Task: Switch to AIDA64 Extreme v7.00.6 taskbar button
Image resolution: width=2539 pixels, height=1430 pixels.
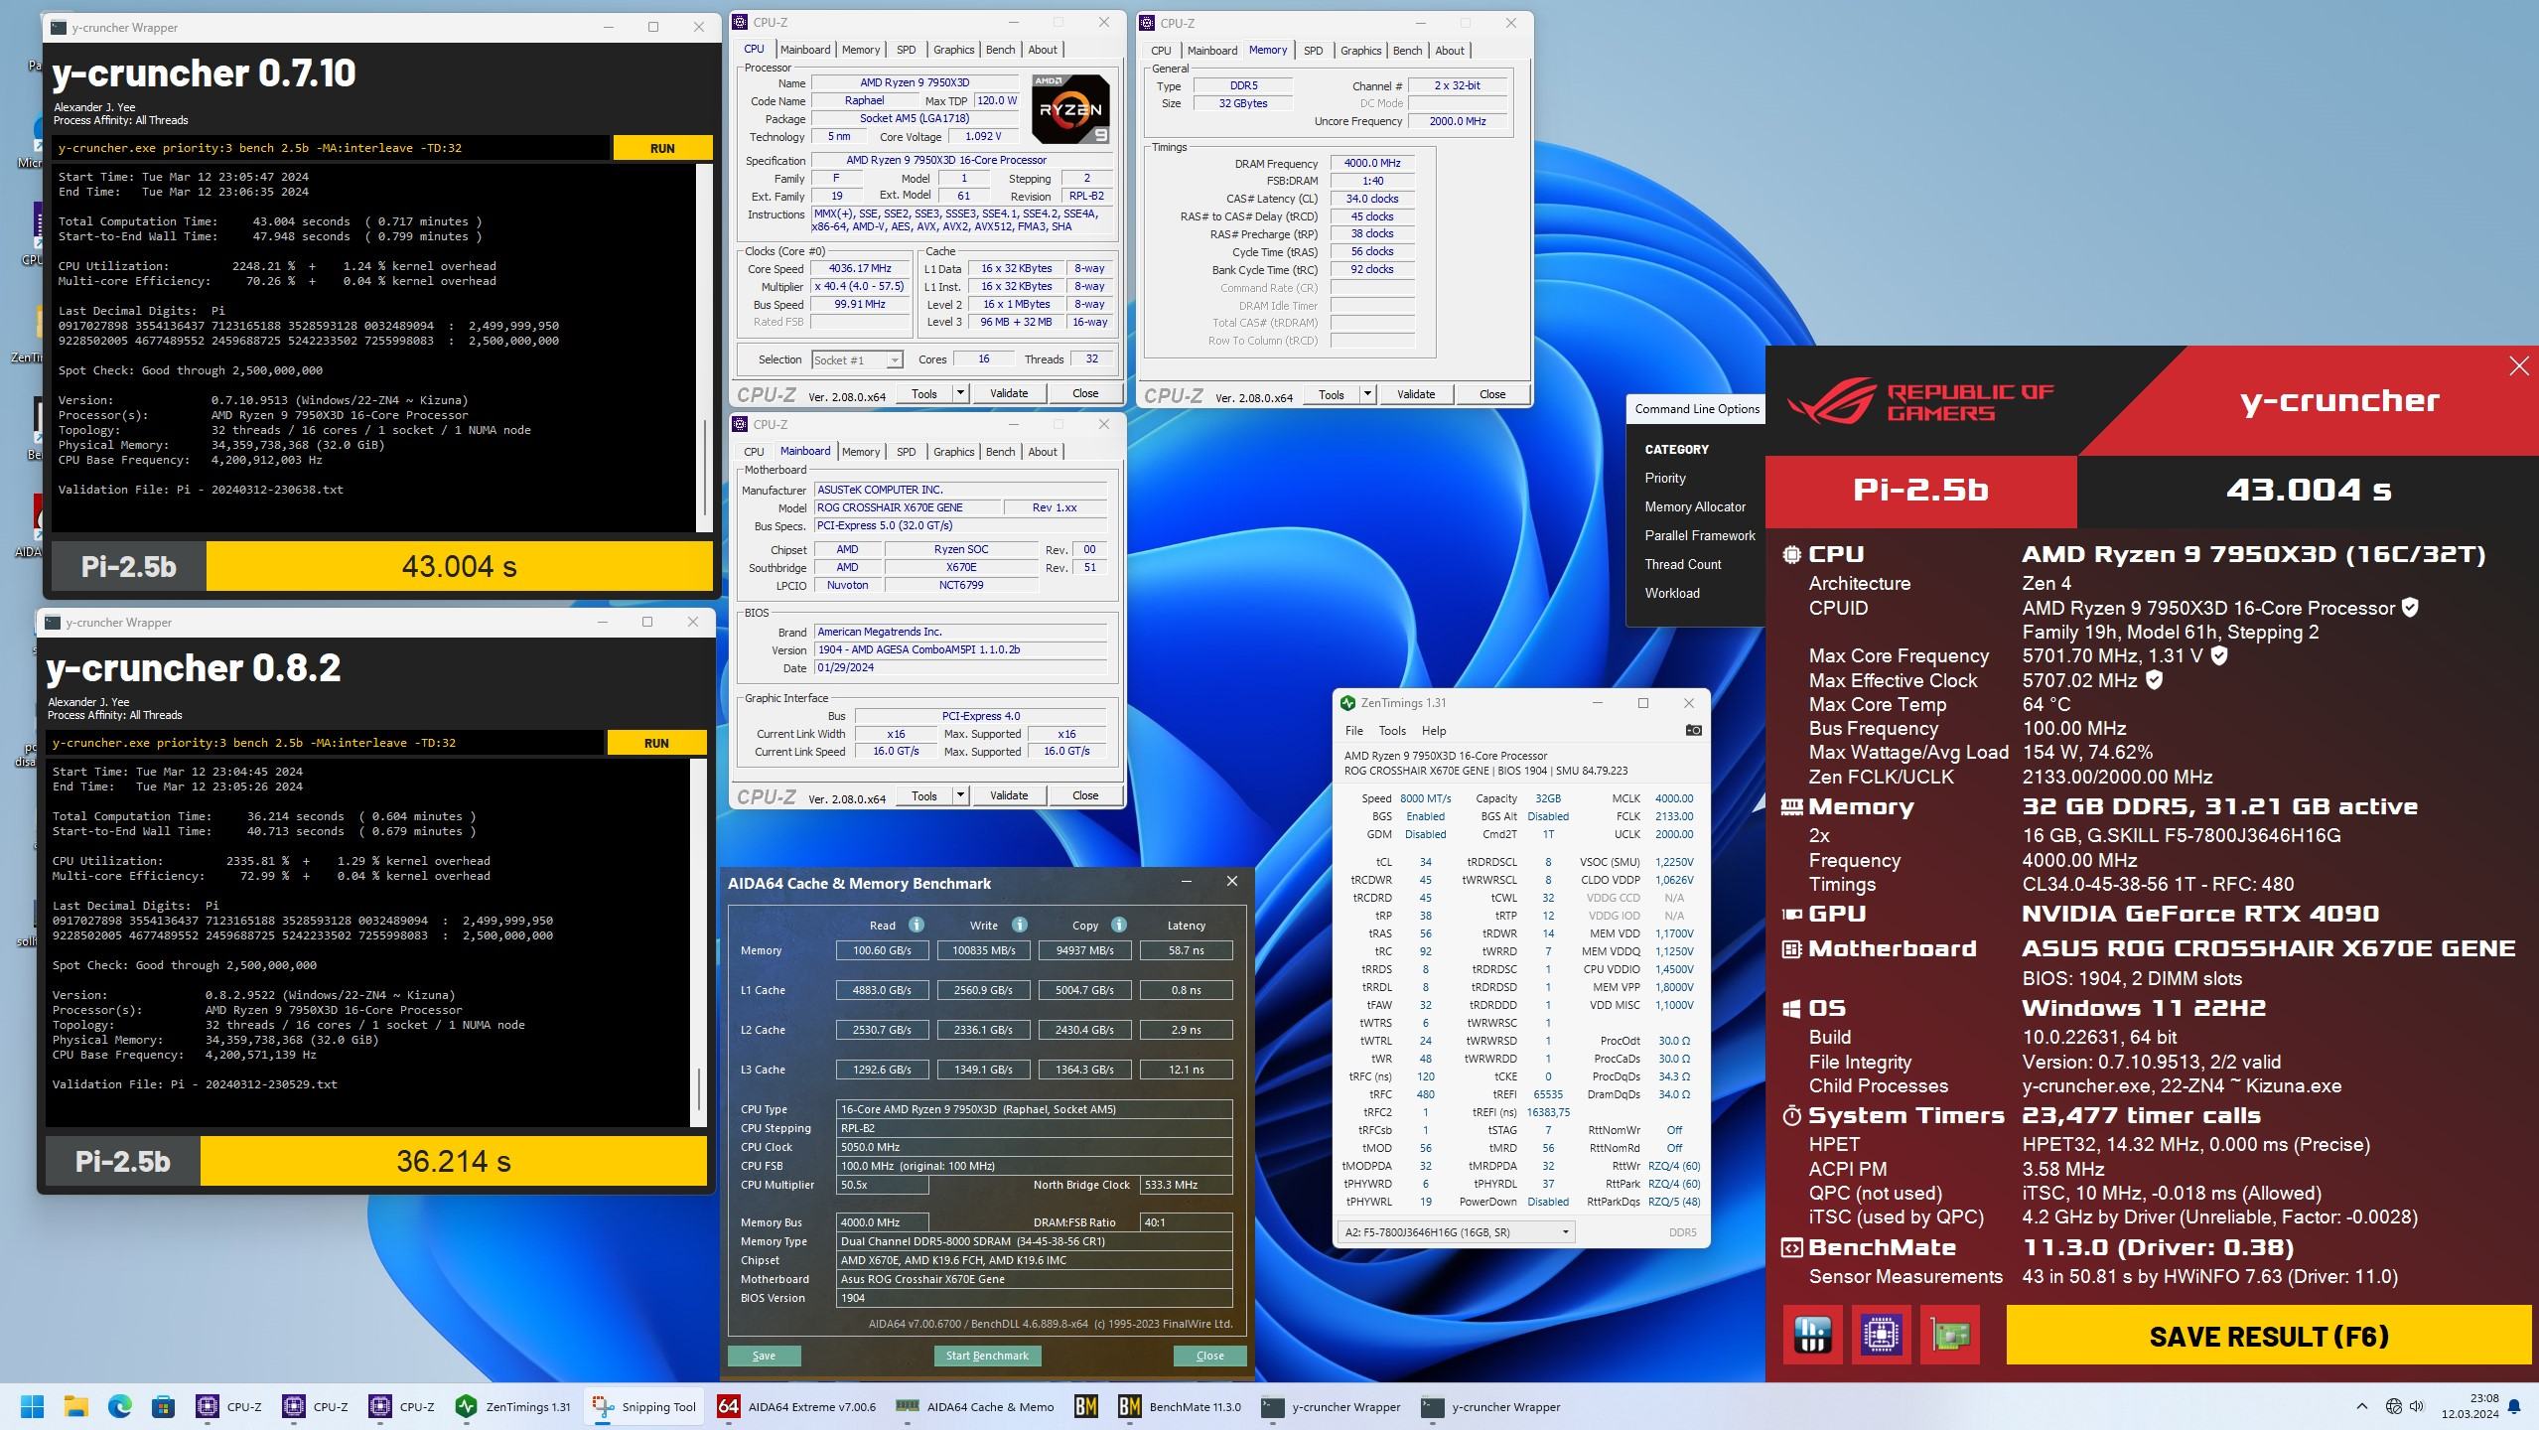Action: [x=797, y=1406]
